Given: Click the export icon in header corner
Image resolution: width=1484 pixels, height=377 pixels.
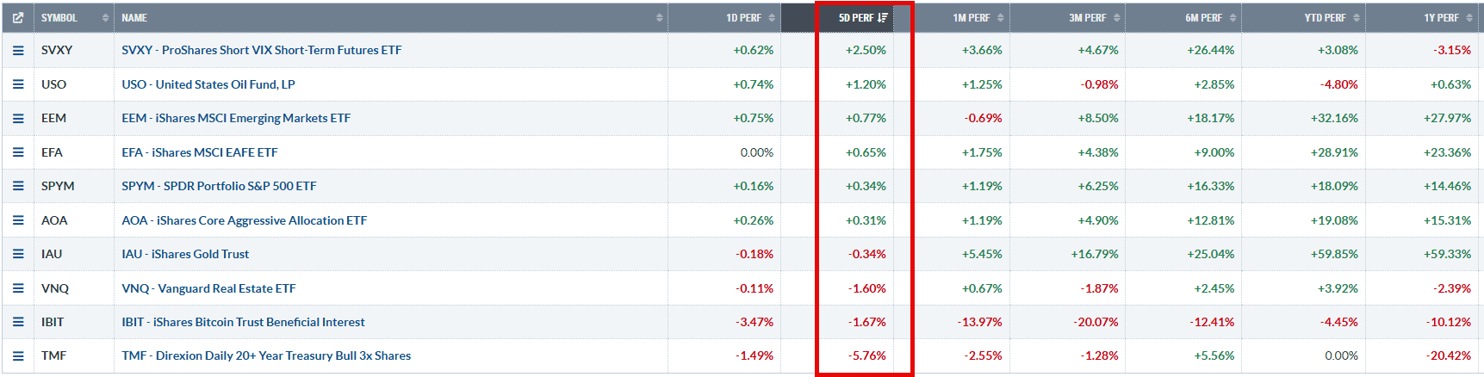Looking at the screenshot, I should [18, 17].
